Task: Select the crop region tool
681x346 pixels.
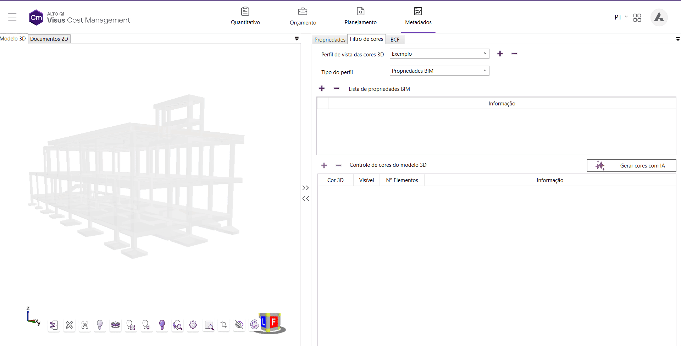Action: (224, 325)
